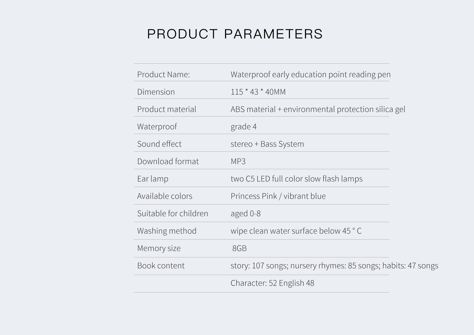Click stereo + Bass System text
Image resolution: width=474 pixels, height=335 pixels.
tap(267, 144)
